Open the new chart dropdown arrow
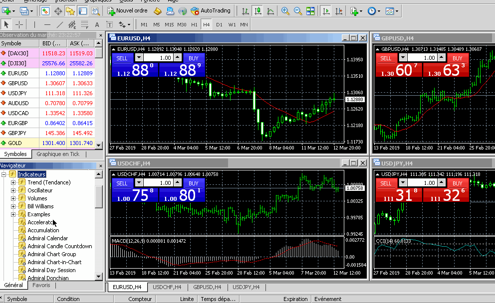This screenshot has width=495, height=303. click(x=13, y=11)
